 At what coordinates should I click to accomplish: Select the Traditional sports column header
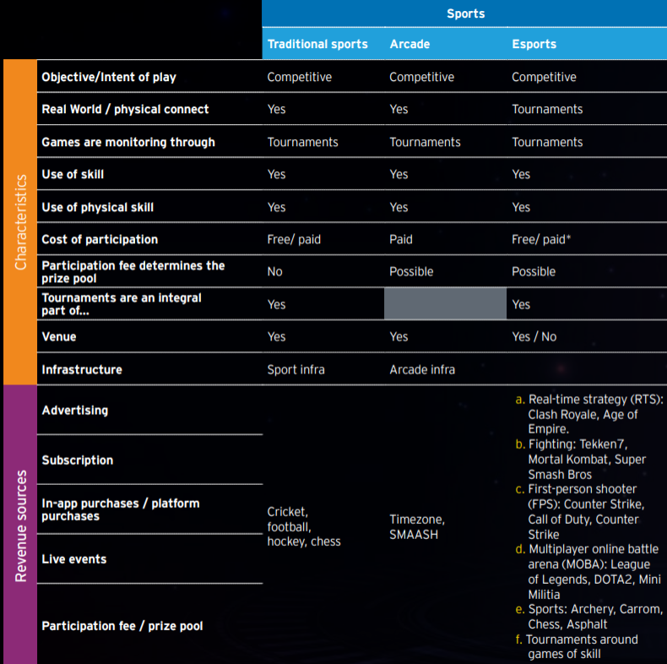pyautogui.click(x=317, y=44)
